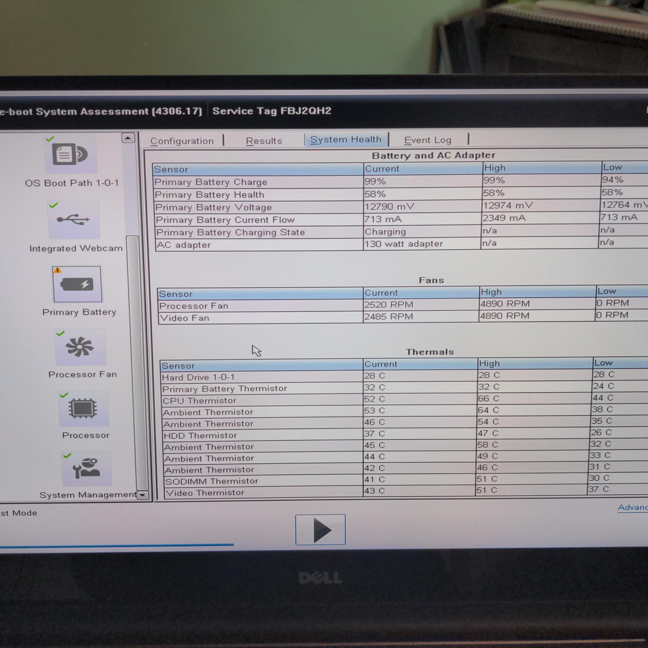Image resolution: width=648 pixels, height=648 pixels.
Task: Select the Processor Fan icon
Action: pos(80,347)
